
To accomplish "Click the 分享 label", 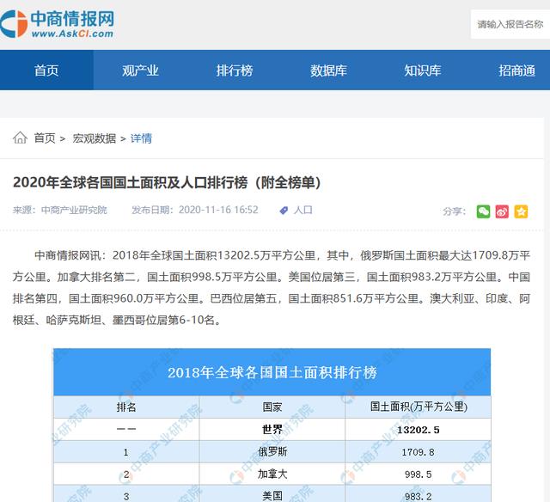I will (454, 211).
